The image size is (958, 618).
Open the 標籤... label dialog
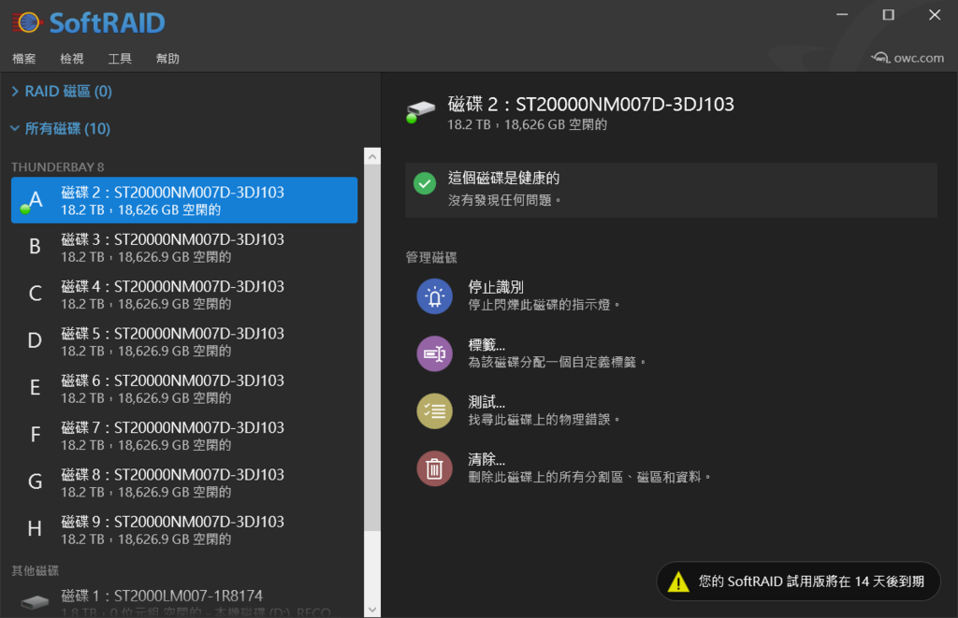tap(486, 344)
